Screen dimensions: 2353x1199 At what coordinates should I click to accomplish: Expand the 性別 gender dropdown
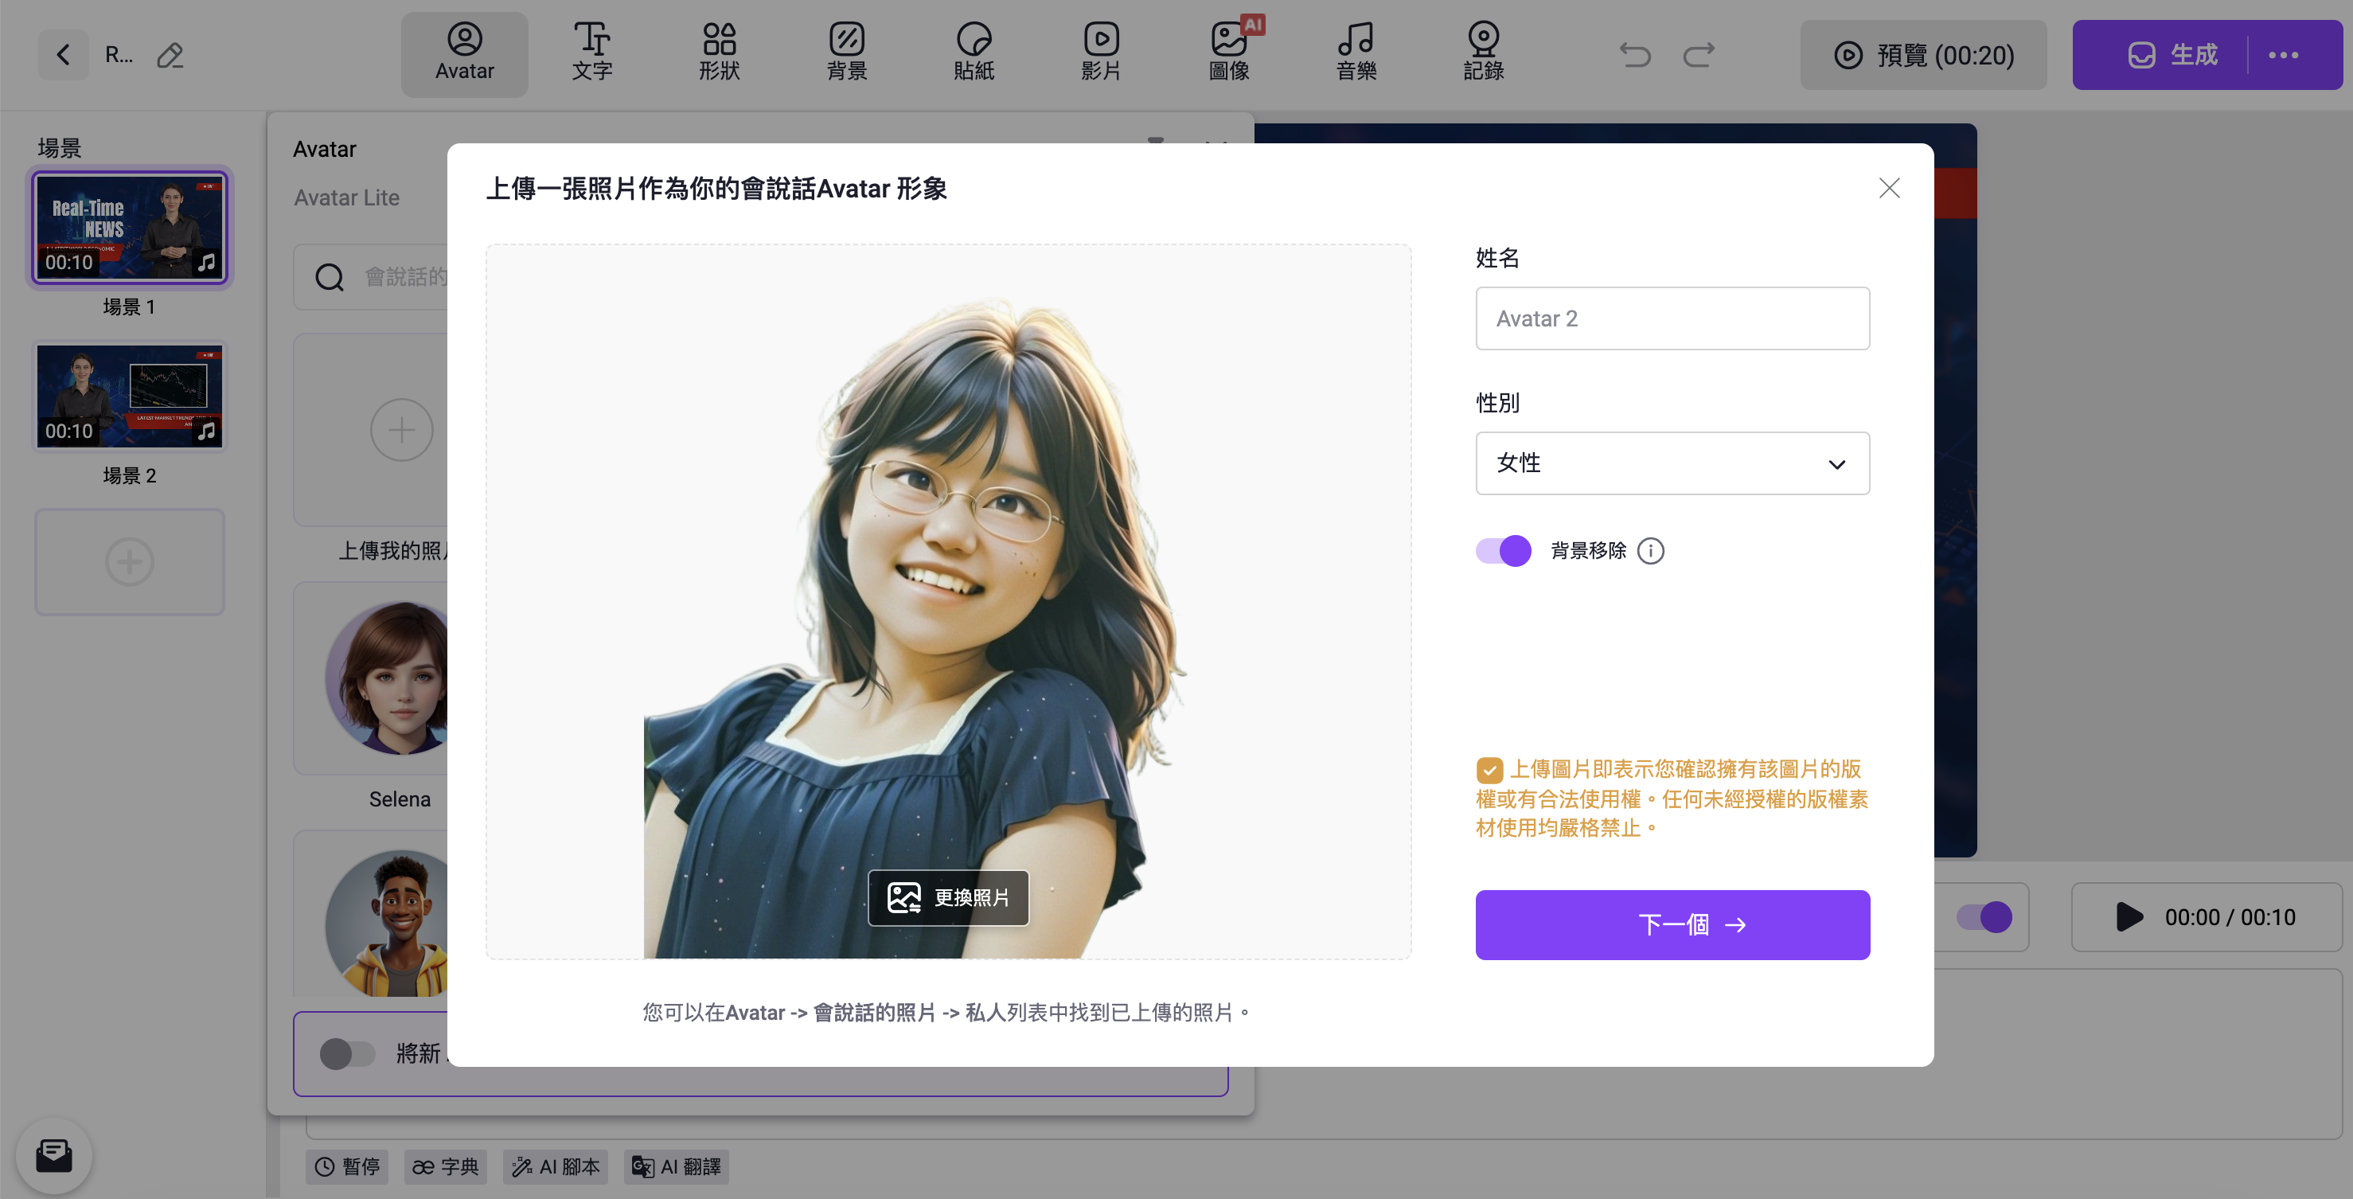[x=1672, y=463]
